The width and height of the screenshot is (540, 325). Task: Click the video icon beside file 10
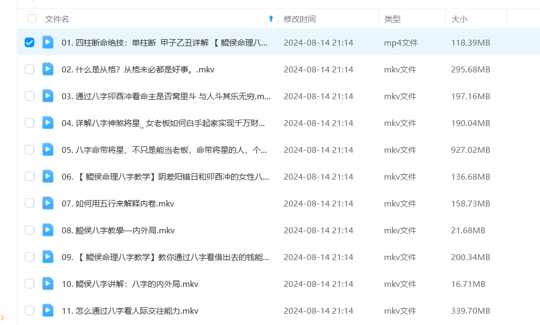[48, 284]
